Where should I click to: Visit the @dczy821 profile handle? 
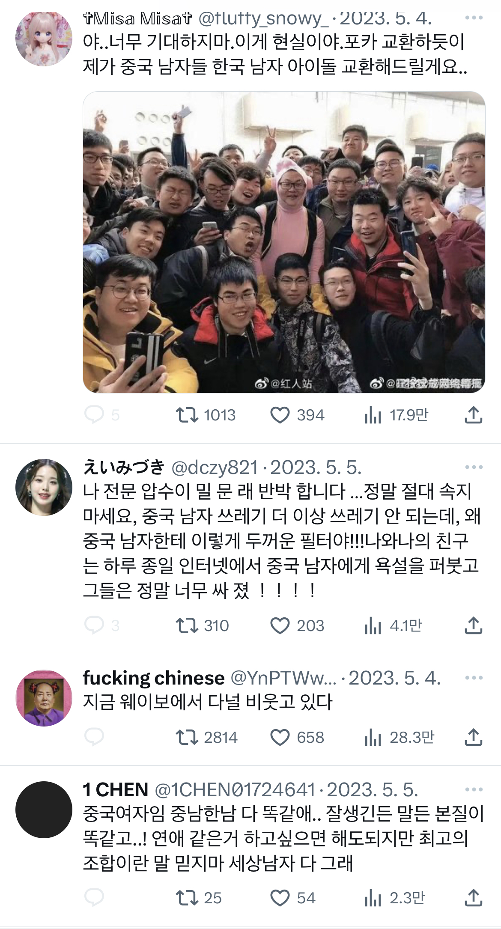[215, 467]
